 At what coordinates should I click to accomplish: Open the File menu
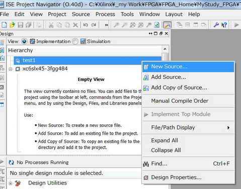pyautogui.click(x=5, y=14)
